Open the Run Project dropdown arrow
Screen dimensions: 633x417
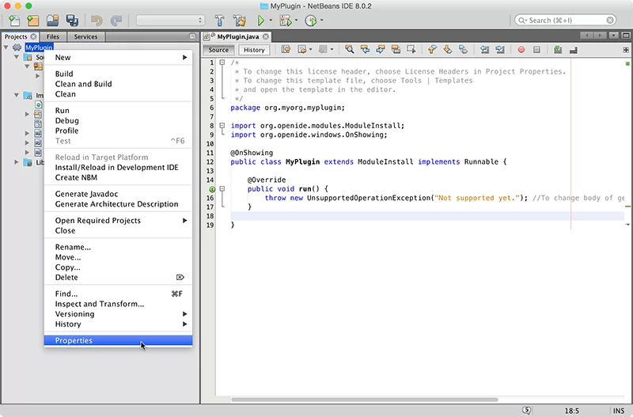pos(271,21)
